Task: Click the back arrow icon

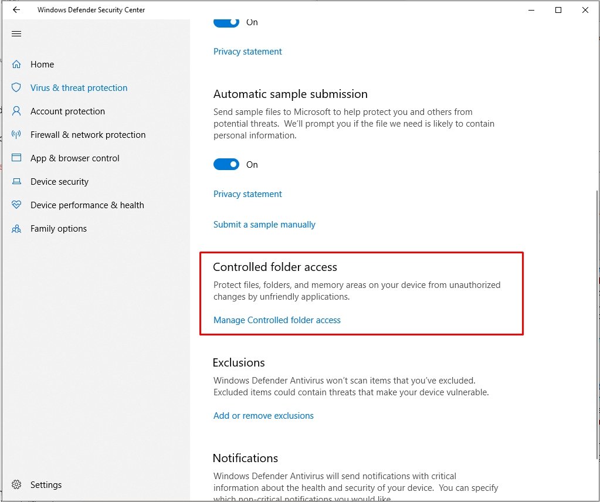Action: [x=16, y=10]
